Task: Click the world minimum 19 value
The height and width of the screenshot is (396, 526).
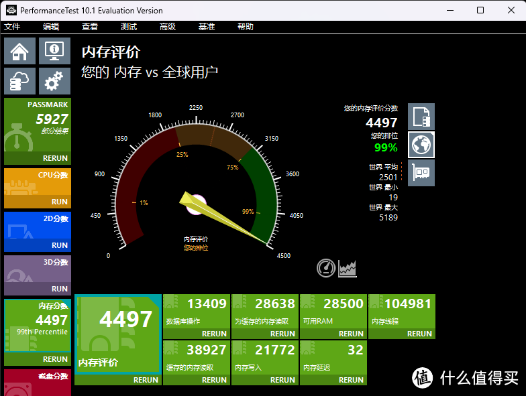Action: point(393,197)
